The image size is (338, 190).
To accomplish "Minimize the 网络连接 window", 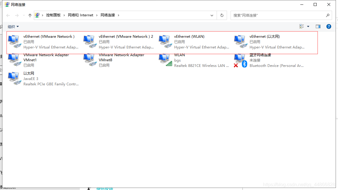I will [x=302, y=4].
